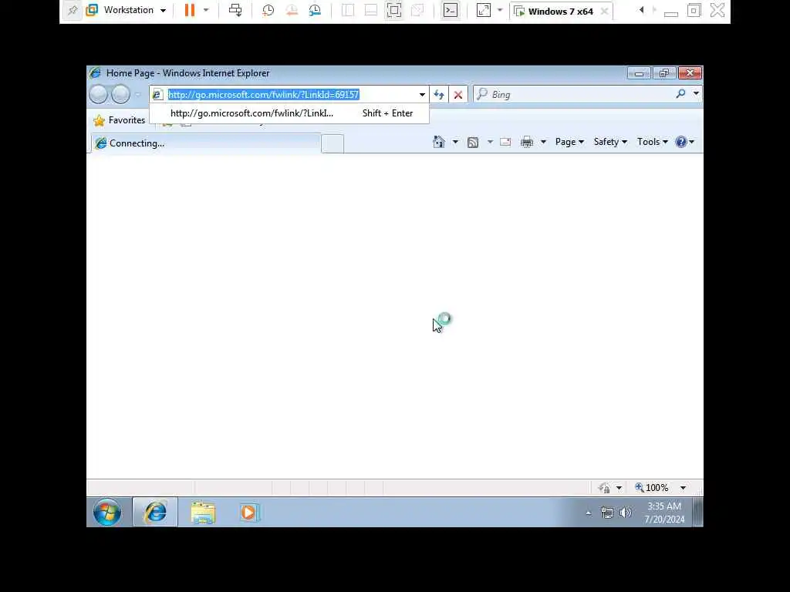Click the Show desktop strip
The width and height of the screenshot is (790, 592).
pos(697,513)
